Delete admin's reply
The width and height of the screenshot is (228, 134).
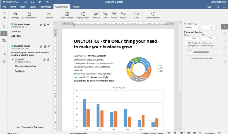[x=48, y=60]
